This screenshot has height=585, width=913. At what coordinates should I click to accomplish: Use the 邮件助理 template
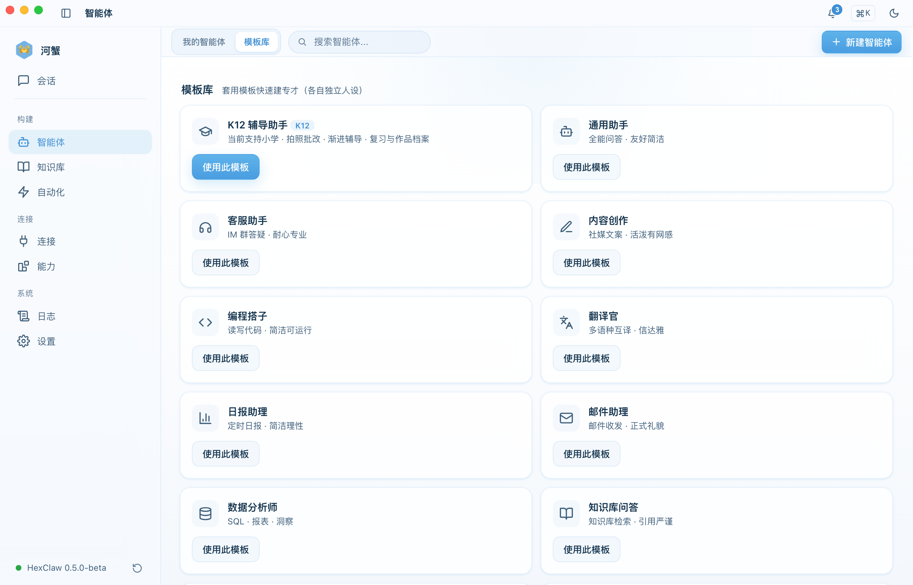586,454
